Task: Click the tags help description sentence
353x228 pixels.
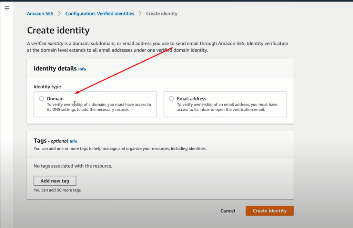Action: tap(120, 149)
